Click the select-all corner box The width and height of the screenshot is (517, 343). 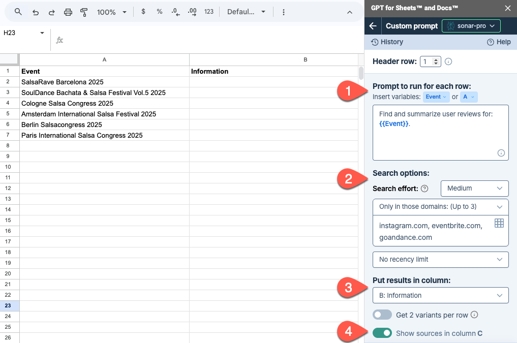(9, 59)
